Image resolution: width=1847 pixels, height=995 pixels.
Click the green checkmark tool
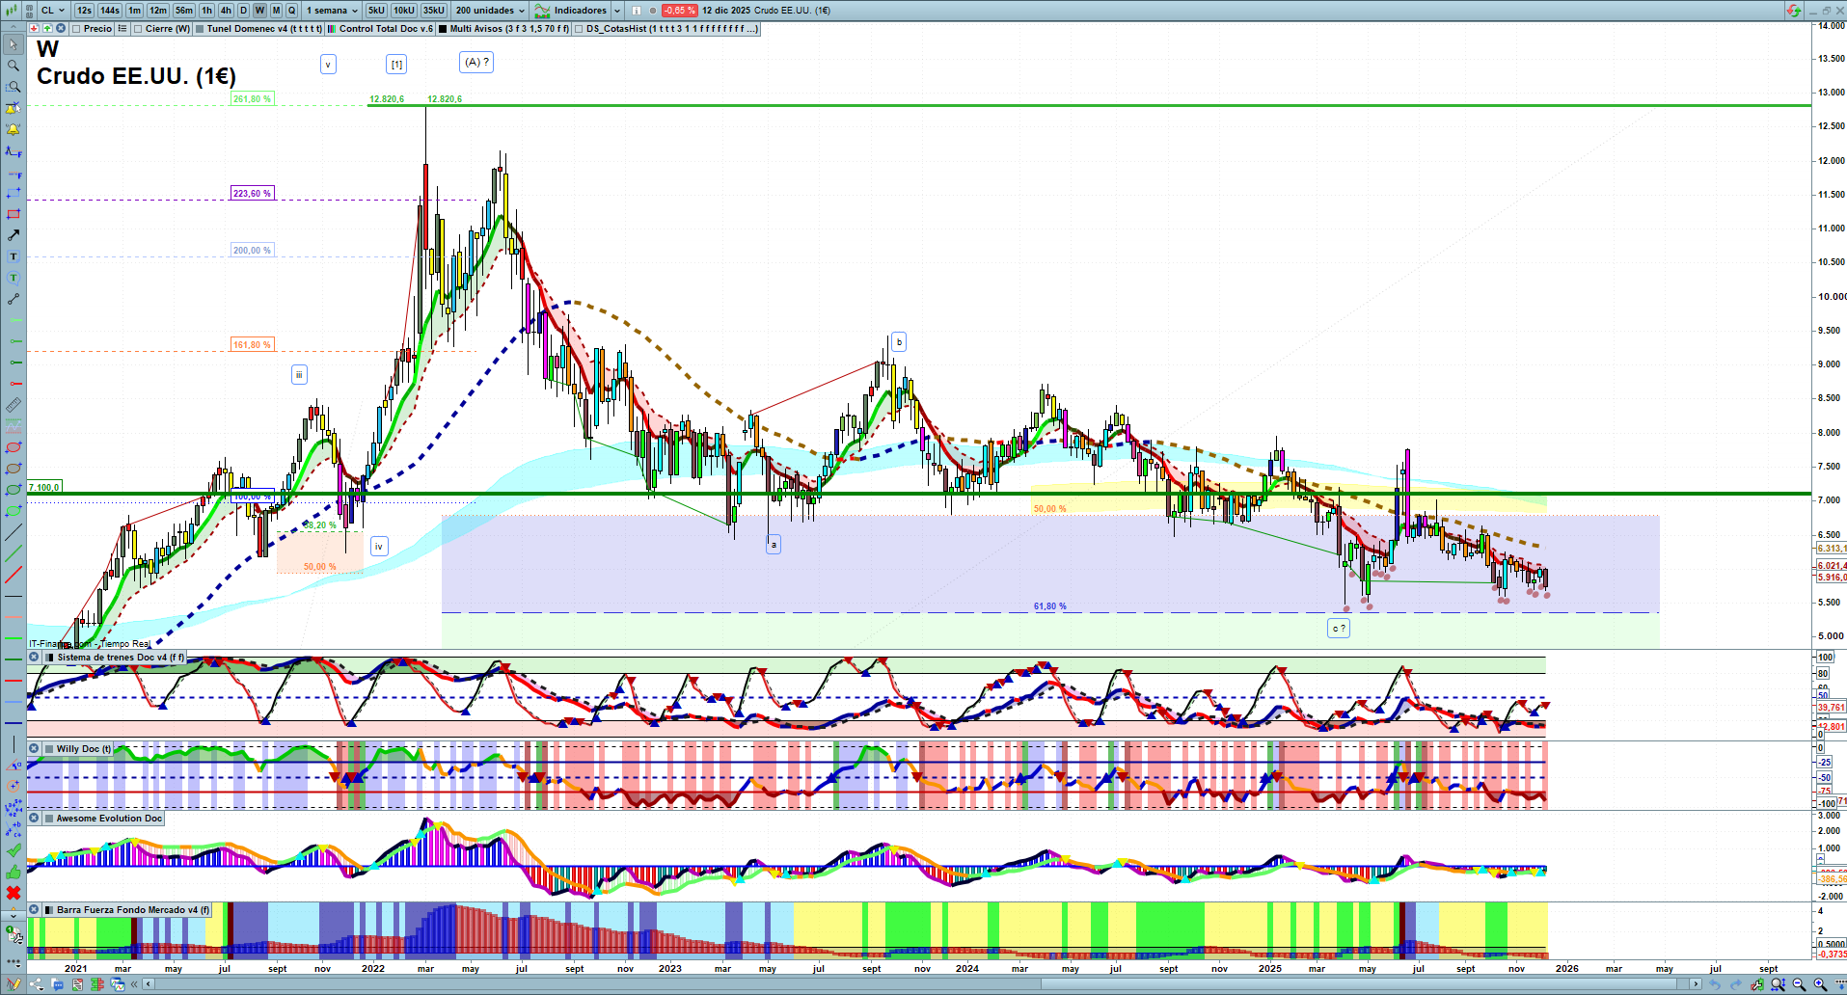[14, 850]
